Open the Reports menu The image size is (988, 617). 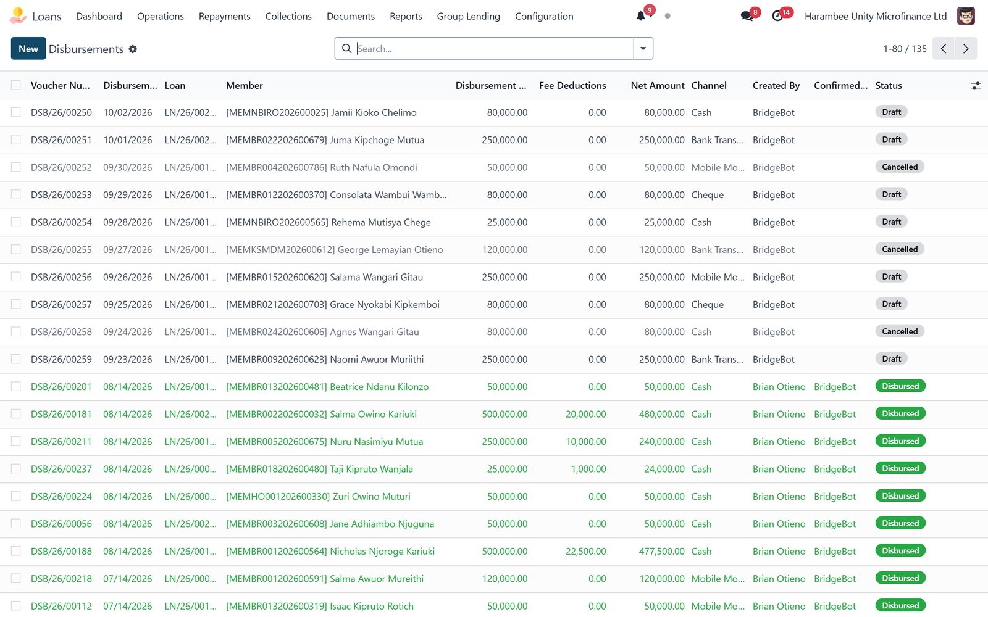(406, 16)
